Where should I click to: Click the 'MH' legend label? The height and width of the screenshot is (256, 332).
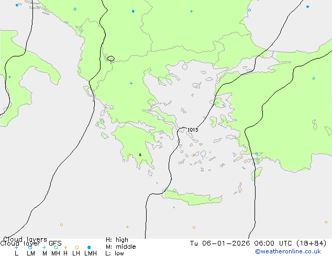[56, 253]
